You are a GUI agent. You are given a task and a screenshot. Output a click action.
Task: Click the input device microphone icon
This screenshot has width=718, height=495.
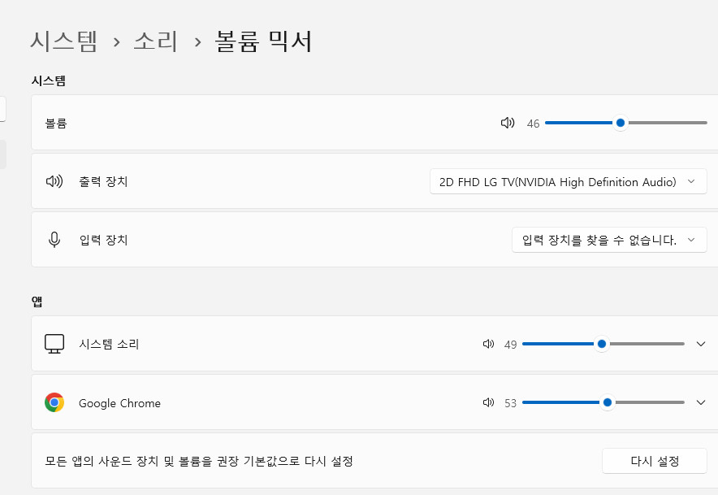(54, 240)
